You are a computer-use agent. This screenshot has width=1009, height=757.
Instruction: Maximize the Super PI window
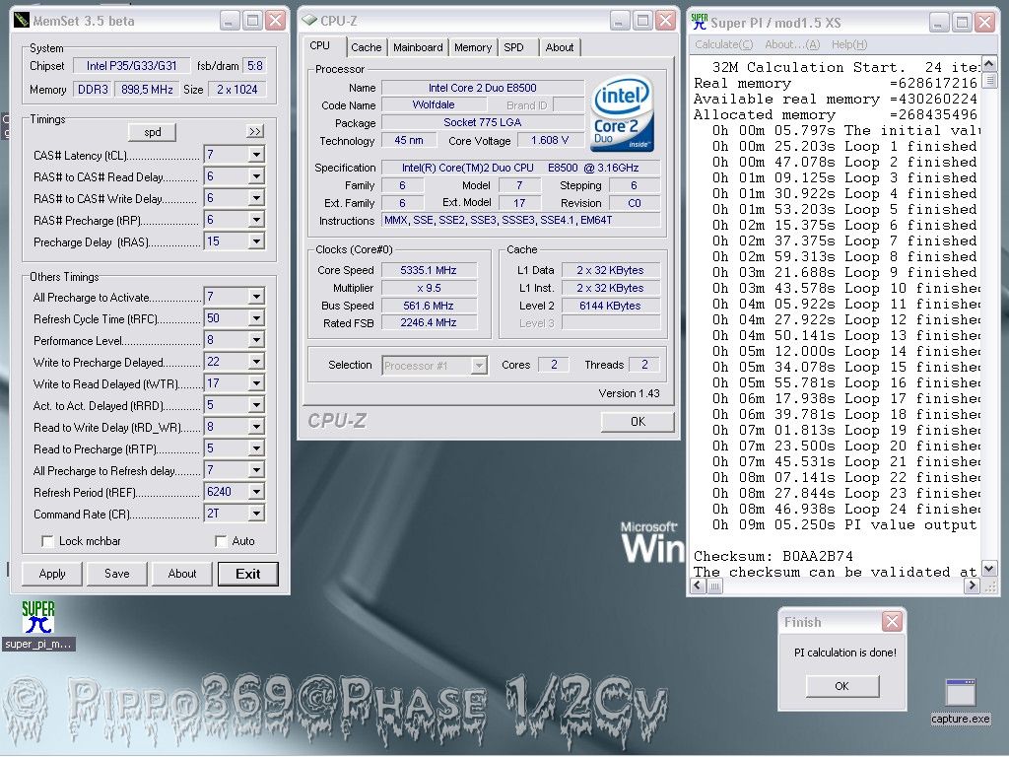pyautogui.click(x=962, y=23)
